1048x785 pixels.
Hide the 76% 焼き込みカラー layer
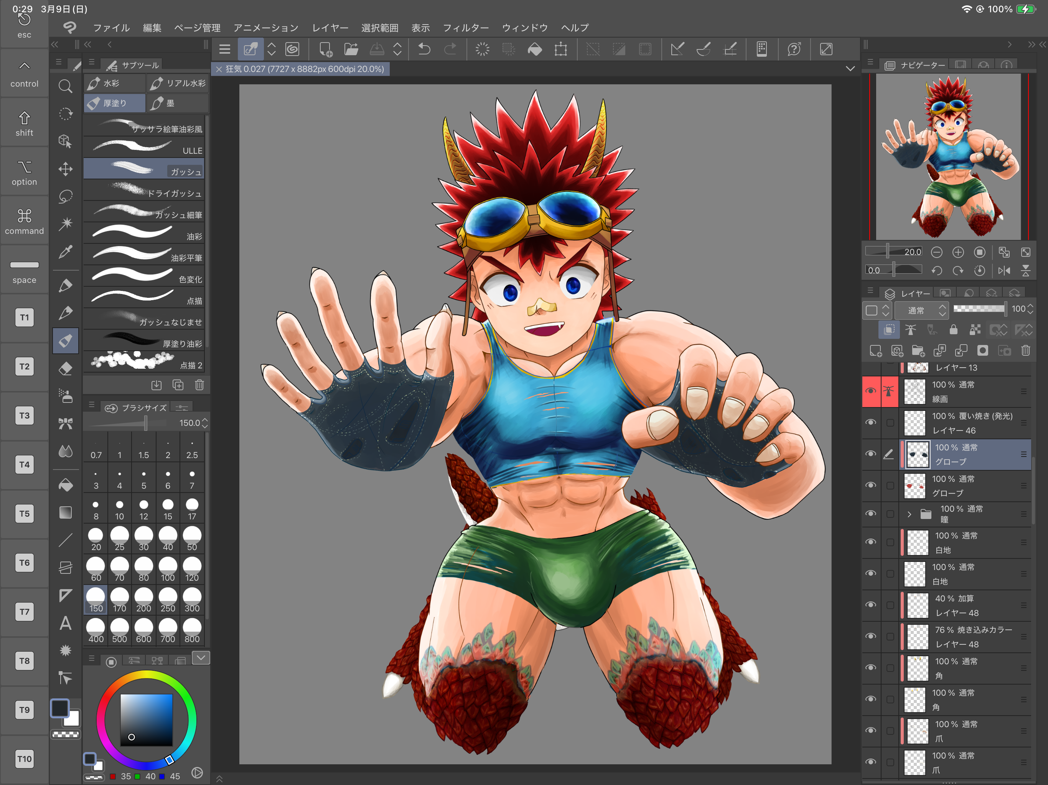pos(871,636)
